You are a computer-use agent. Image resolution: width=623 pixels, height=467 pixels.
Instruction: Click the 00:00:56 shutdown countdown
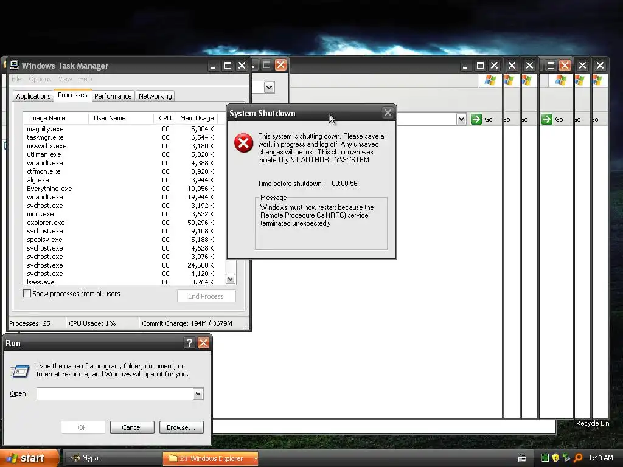click(x=344, y=184)
